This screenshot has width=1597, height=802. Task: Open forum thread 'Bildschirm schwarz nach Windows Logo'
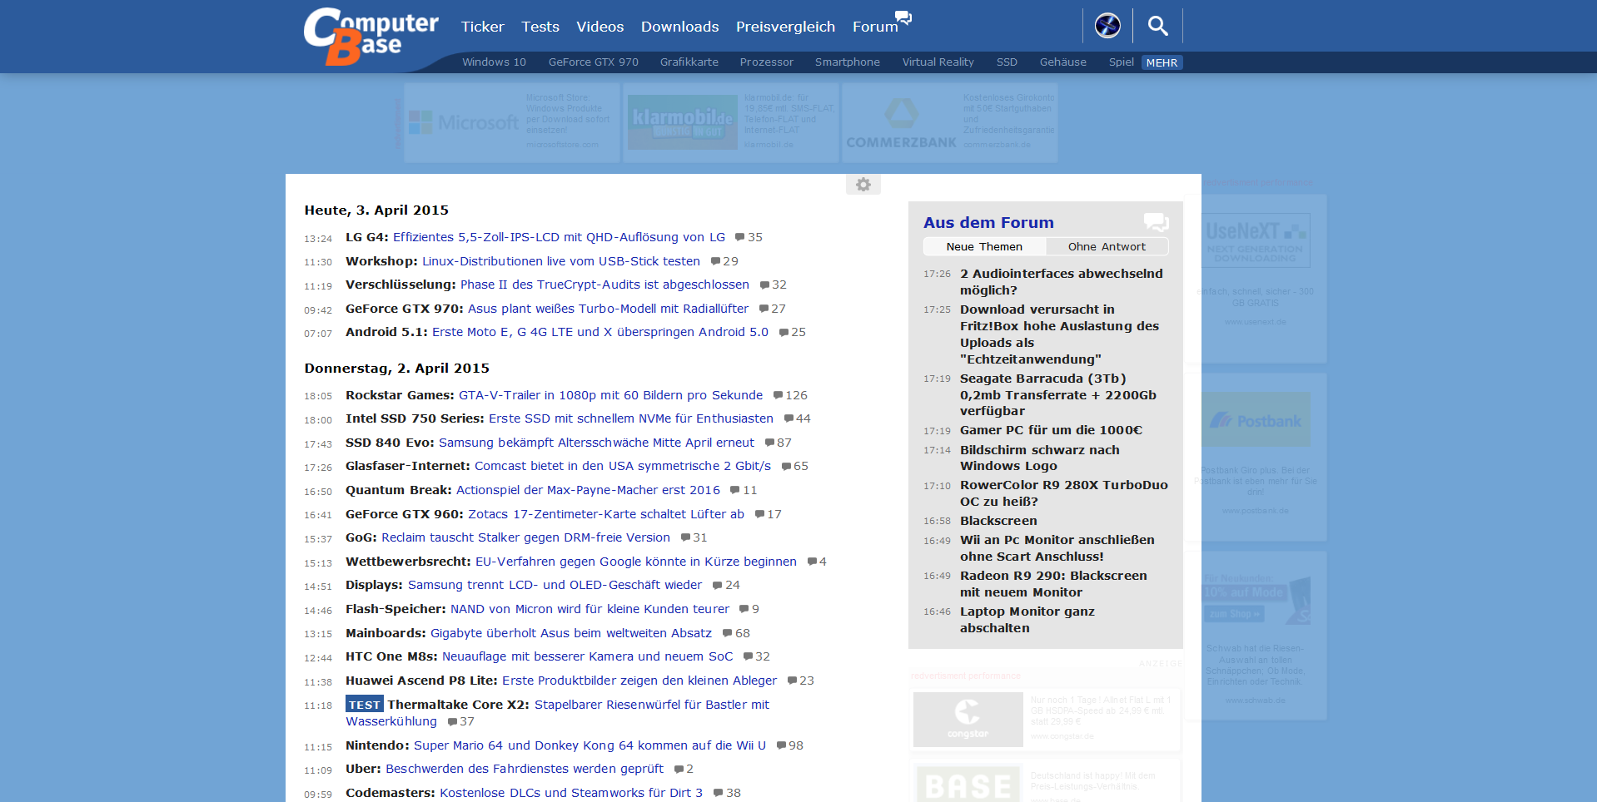click(x=1040, y=458)
